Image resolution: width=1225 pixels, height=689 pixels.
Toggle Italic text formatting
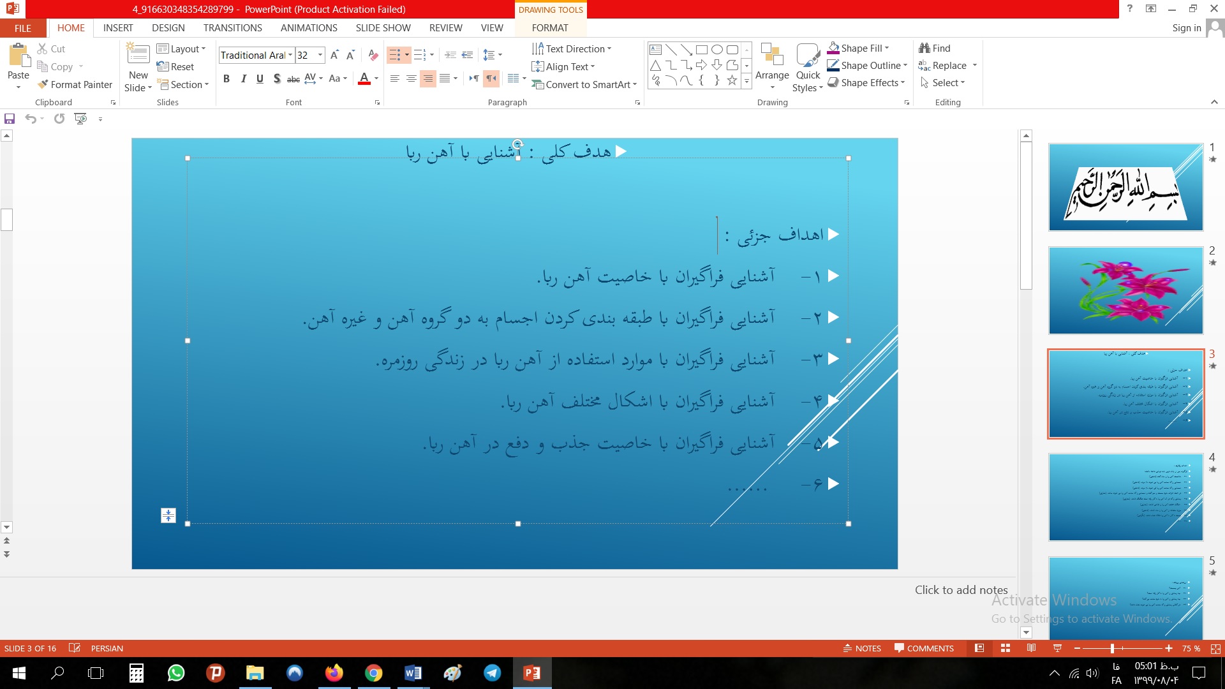243,78
